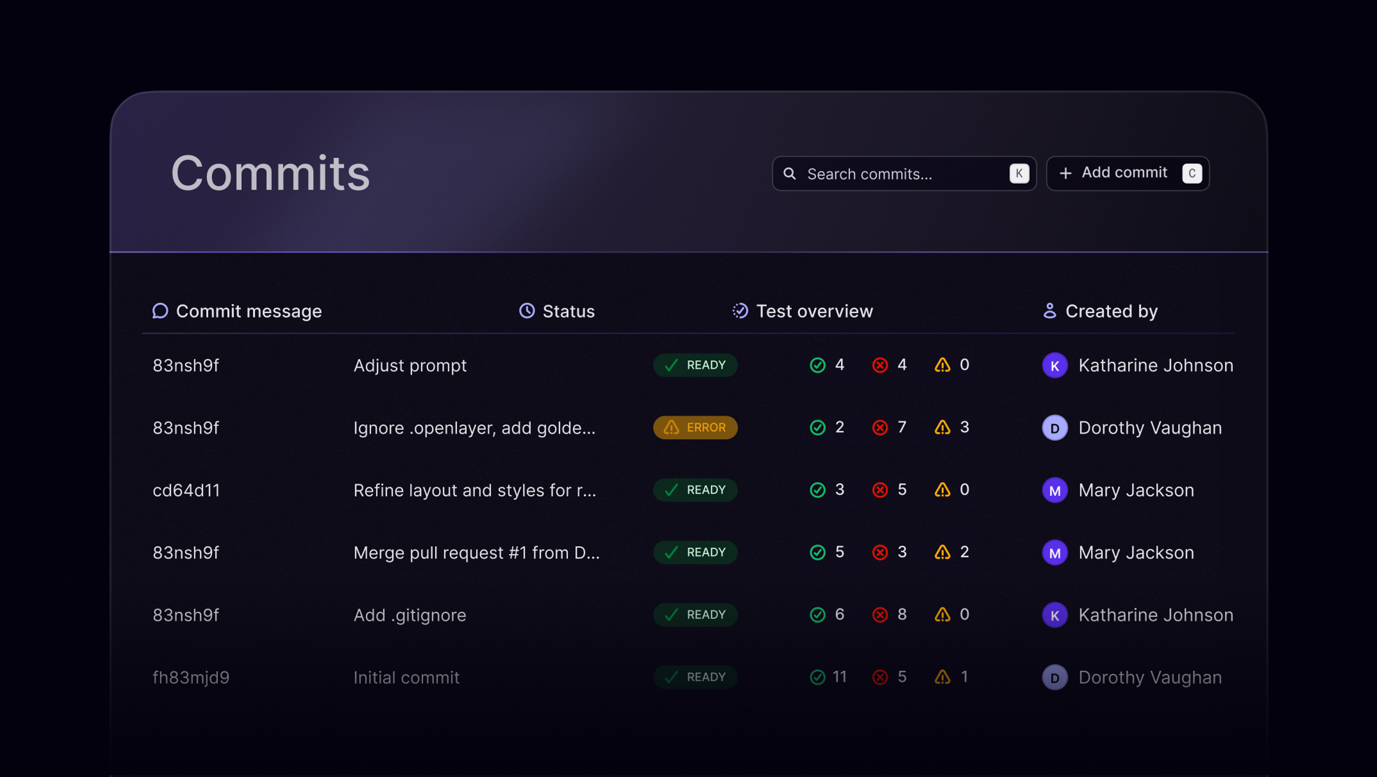
Task: Sort by the Created by column header
Action: [x=1111, y=311]
